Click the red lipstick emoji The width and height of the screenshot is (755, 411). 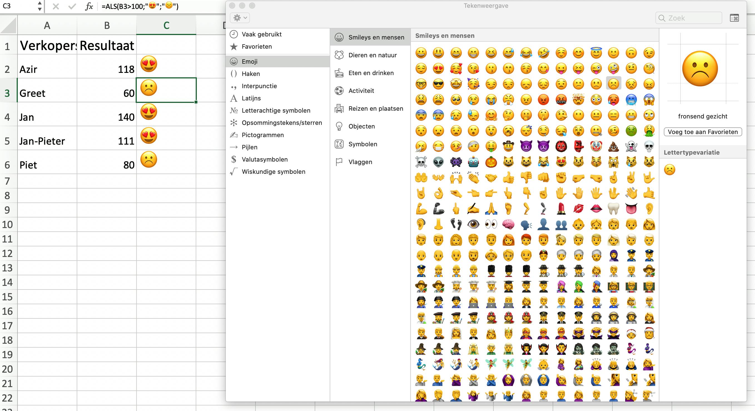561,209
